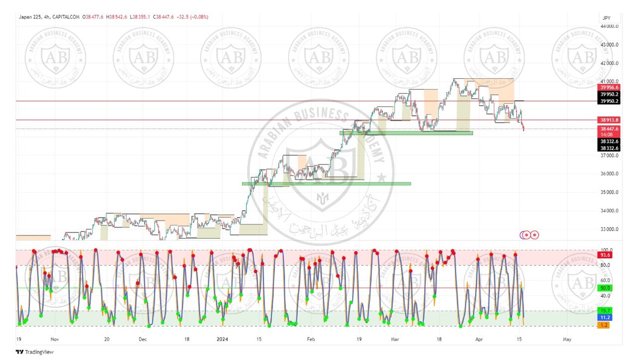Viewport: 638px width, 359px height.
Task: Click the May label on the time axis
Action: point(567,339)
